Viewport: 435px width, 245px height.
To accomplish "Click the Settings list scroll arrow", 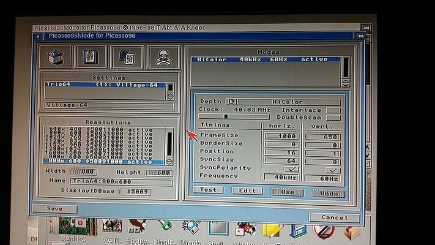I will pyautogui.click(x=171, y=97).
